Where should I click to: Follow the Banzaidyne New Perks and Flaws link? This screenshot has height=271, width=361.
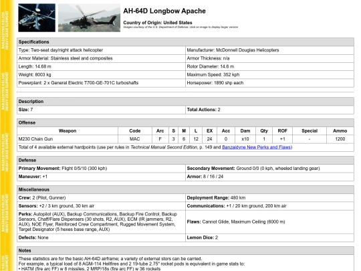tap(256, 147)
